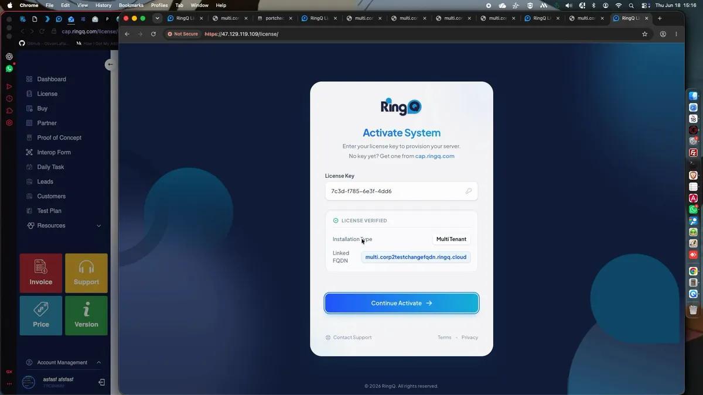Click WhatsApp icon in left browser sidebar

click(9, 68)
